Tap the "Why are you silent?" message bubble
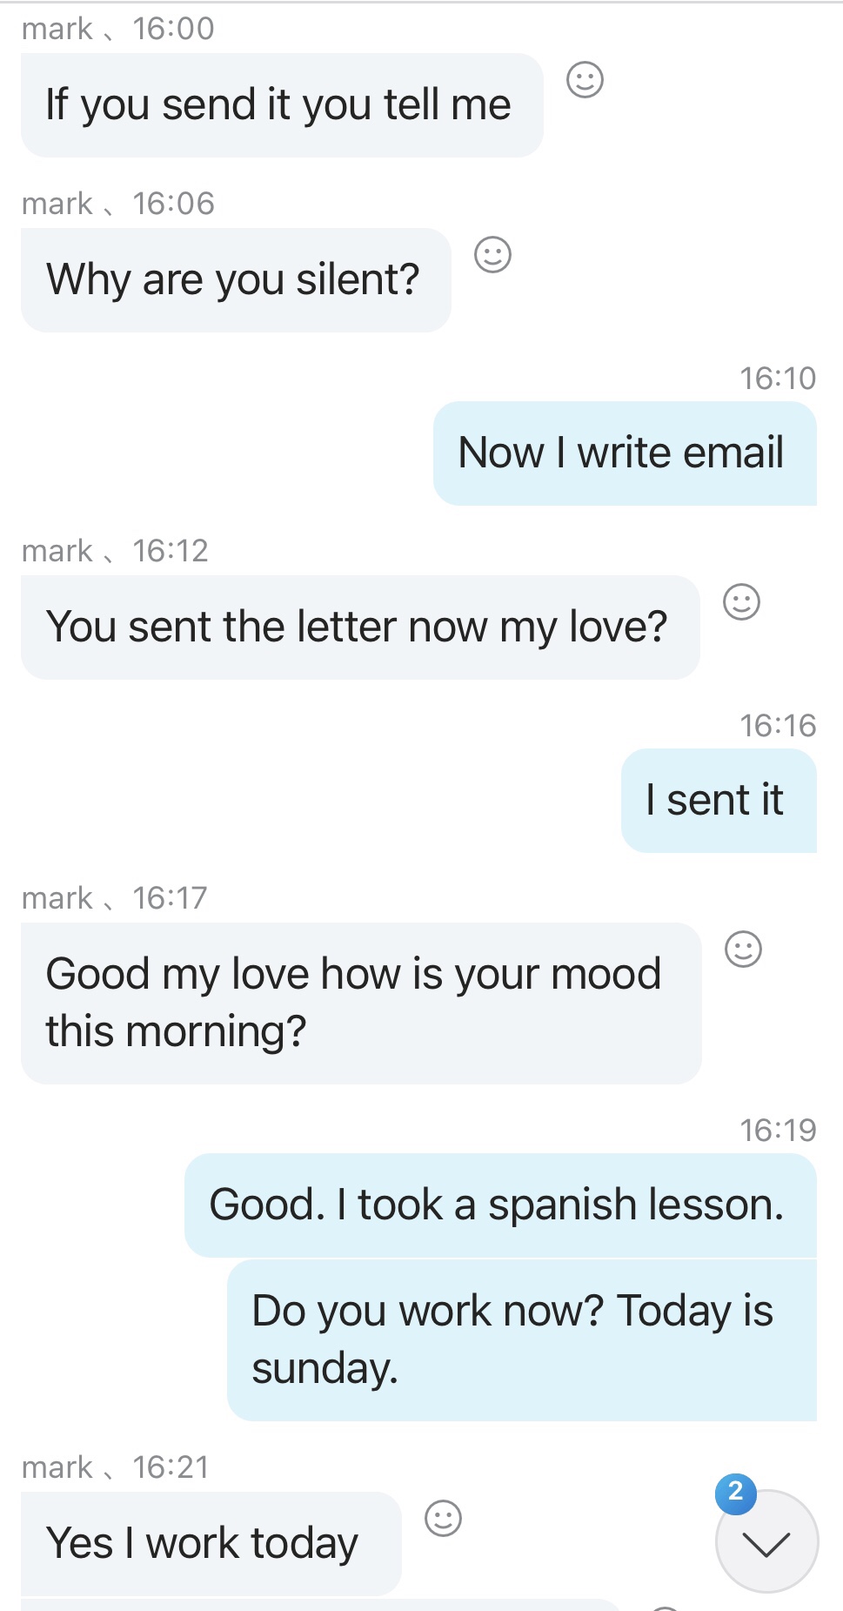 pos(235,280)
